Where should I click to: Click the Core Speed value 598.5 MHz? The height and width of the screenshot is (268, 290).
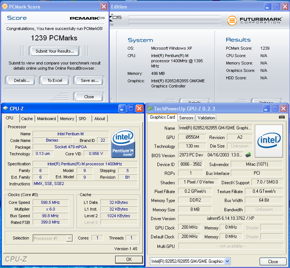pyautogui.click(x=50, y=202)
